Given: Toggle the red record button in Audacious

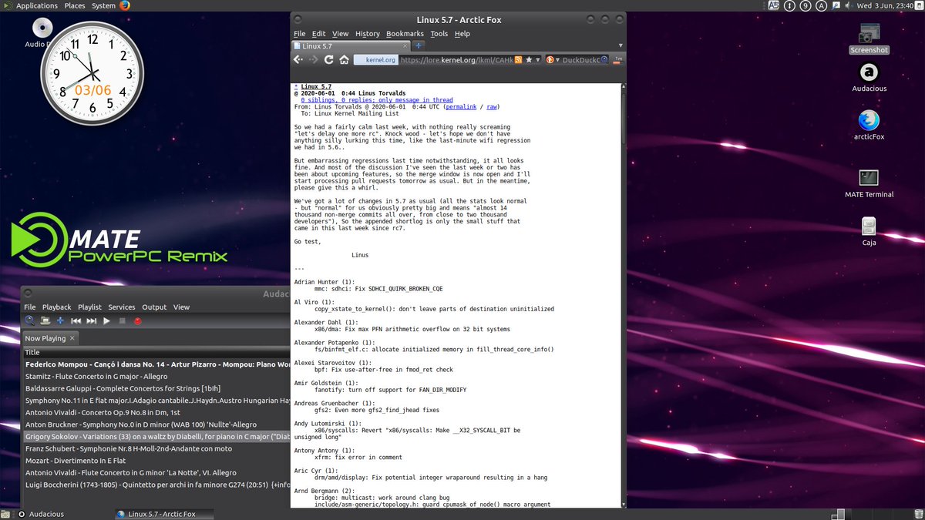Looking at the screenshot, I should tap(138, 320).
